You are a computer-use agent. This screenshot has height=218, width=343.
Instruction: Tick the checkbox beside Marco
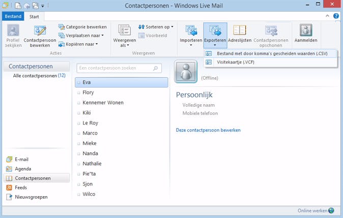point(79,134)
